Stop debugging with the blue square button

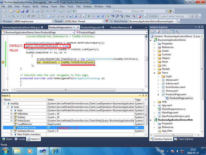coord(98,16)
